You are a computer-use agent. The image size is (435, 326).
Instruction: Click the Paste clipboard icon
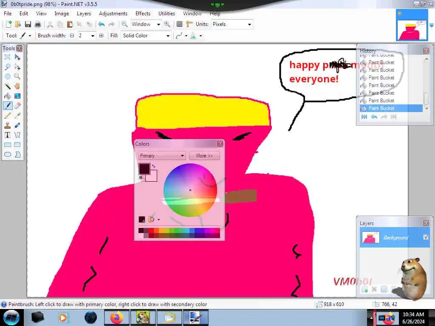(x=70, y=24)
